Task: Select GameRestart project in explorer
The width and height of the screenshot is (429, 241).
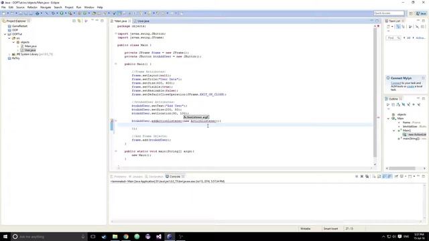Action: tap(19, 26)
